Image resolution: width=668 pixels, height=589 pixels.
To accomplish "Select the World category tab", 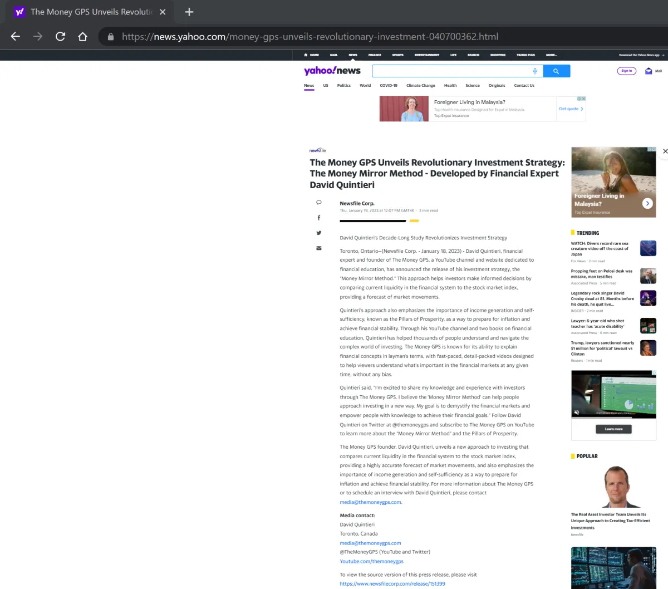I will point(365,86).
